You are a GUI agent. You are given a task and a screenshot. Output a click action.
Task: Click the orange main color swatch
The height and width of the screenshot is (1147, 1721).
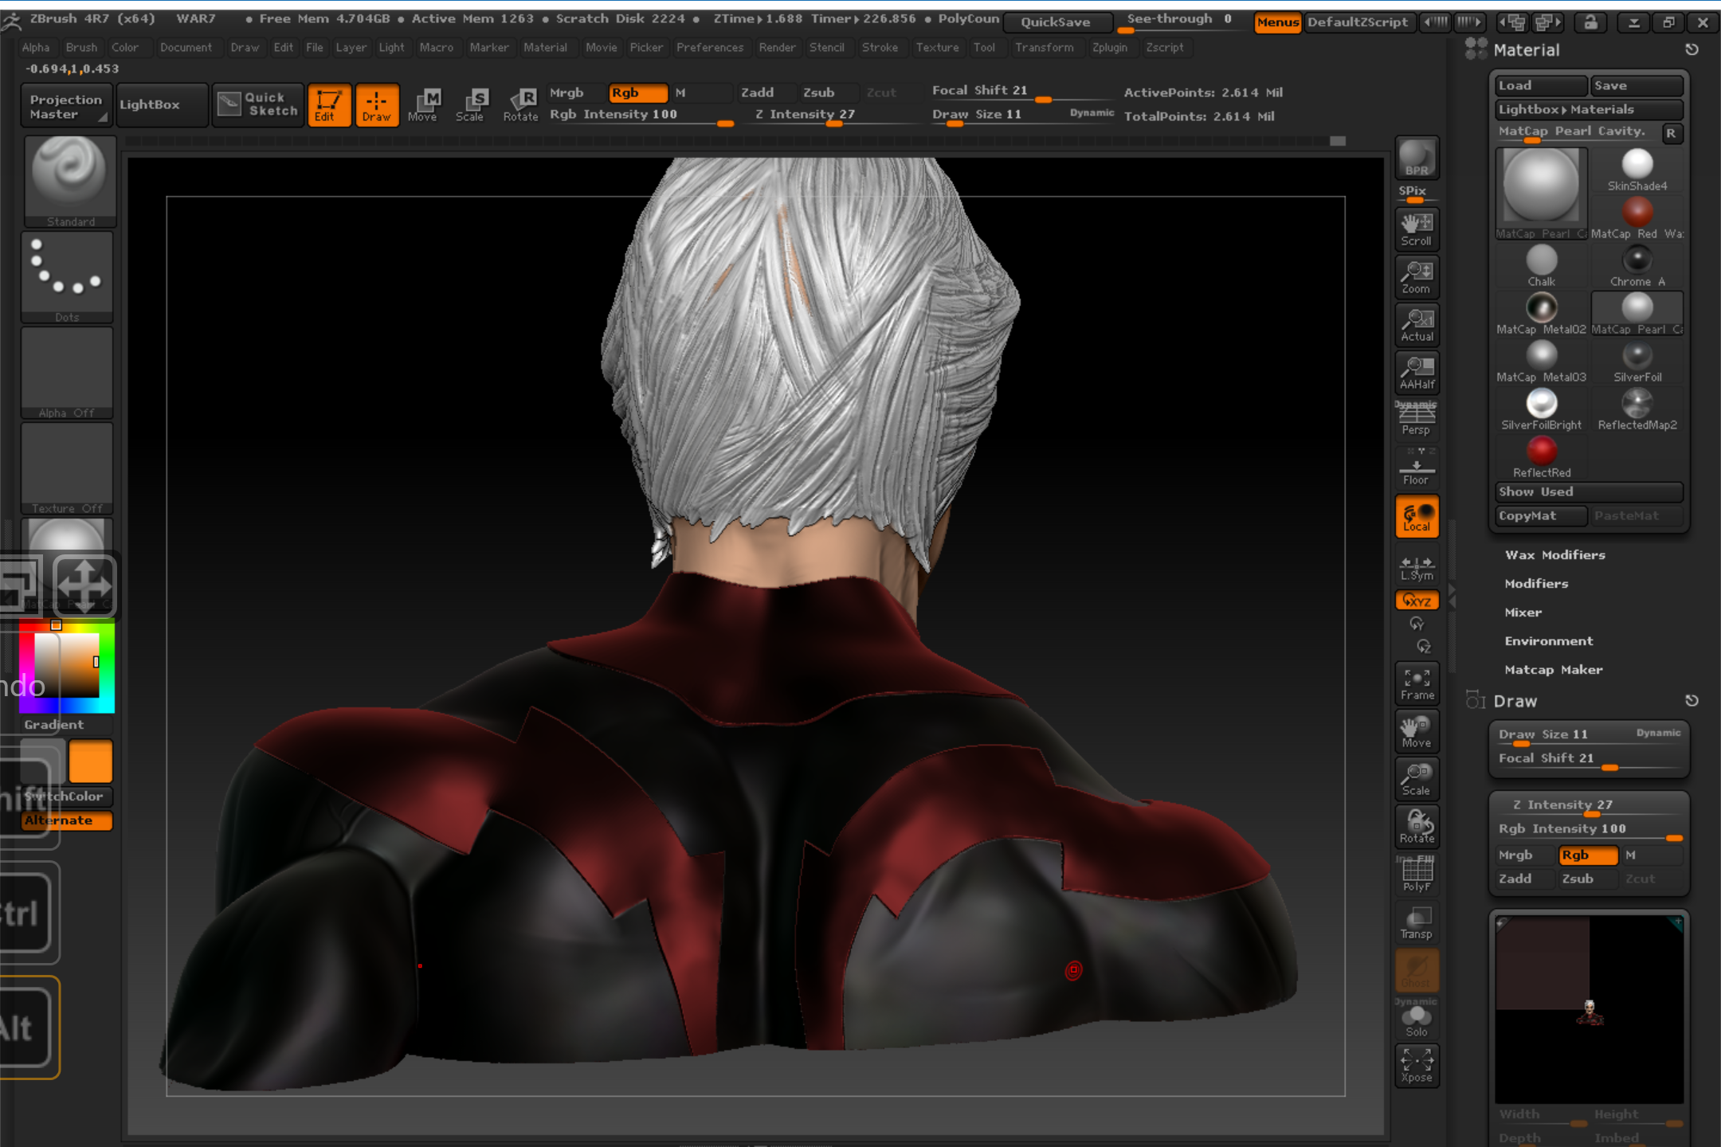91,761
